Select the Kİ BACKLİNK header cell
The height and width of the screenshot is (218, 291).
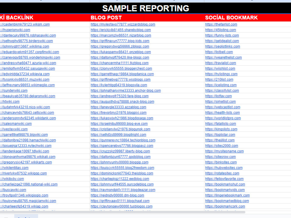coord(45,18)
